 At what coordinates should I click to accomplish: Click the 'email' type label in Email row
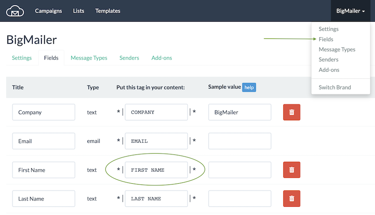(x=93, y=141)
